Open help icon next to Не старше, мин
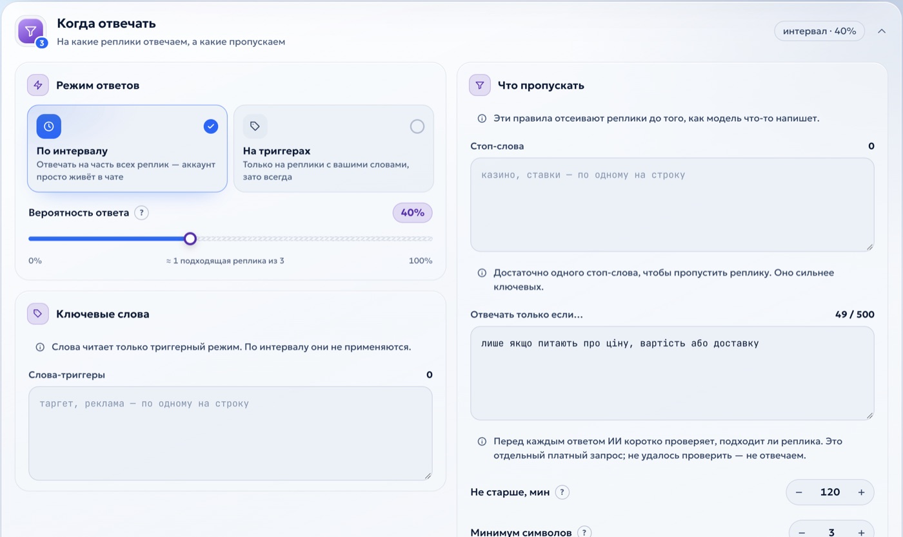Screen dimensions: 903x537 tap(562, 492)
